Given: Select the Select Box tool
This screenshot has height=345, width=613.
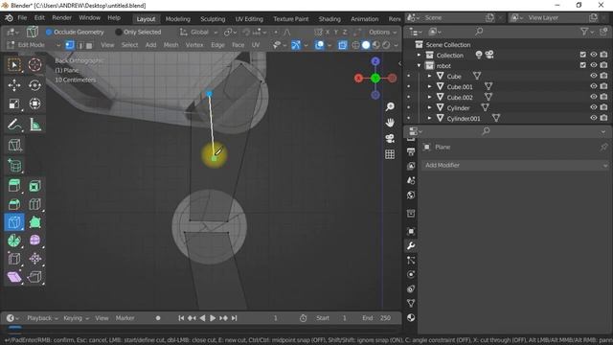Looking at the screenshot, I should coord(14,64).
